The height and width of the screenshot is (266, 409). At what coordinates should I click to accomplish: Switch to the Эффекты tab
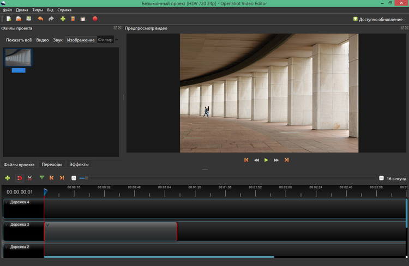(x=79, y=164)
